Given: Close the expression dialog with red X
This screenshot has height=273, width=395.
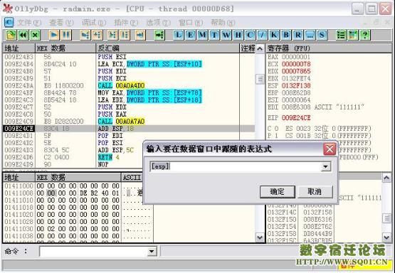Looking at the screenshot, I should pyautogui.click(x=330, y=149).
